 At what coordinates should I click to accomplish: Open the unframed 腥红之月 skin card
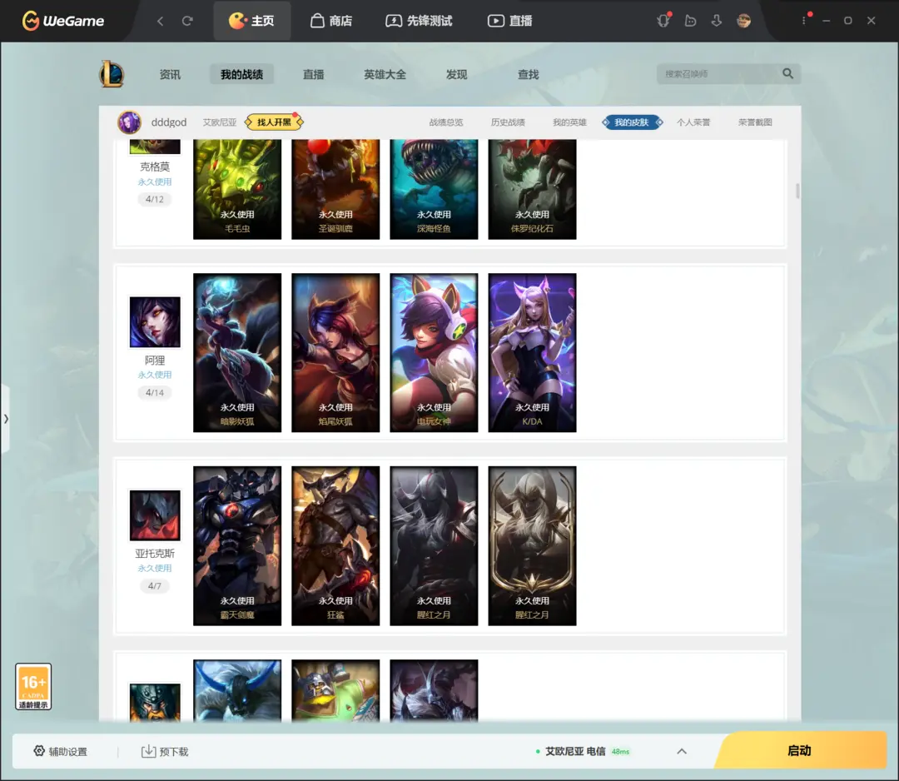click(434, 546)
